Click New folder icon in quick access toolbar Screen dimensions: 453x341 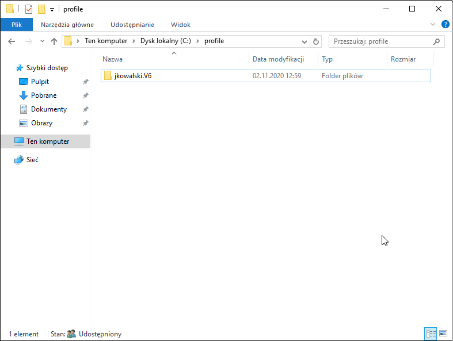coord(41,9)
